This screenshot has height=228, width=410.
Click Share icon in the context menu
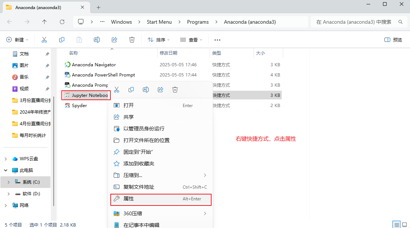(160, 90)
